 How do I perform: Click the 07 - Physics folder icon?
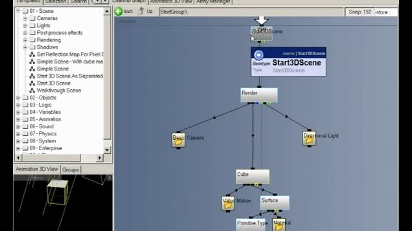coord(25,134)
